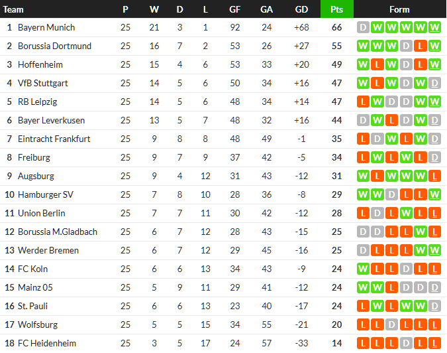Open the St. Pauli team link
Viewport: 447px width, 353px height.
click(33, 307)
